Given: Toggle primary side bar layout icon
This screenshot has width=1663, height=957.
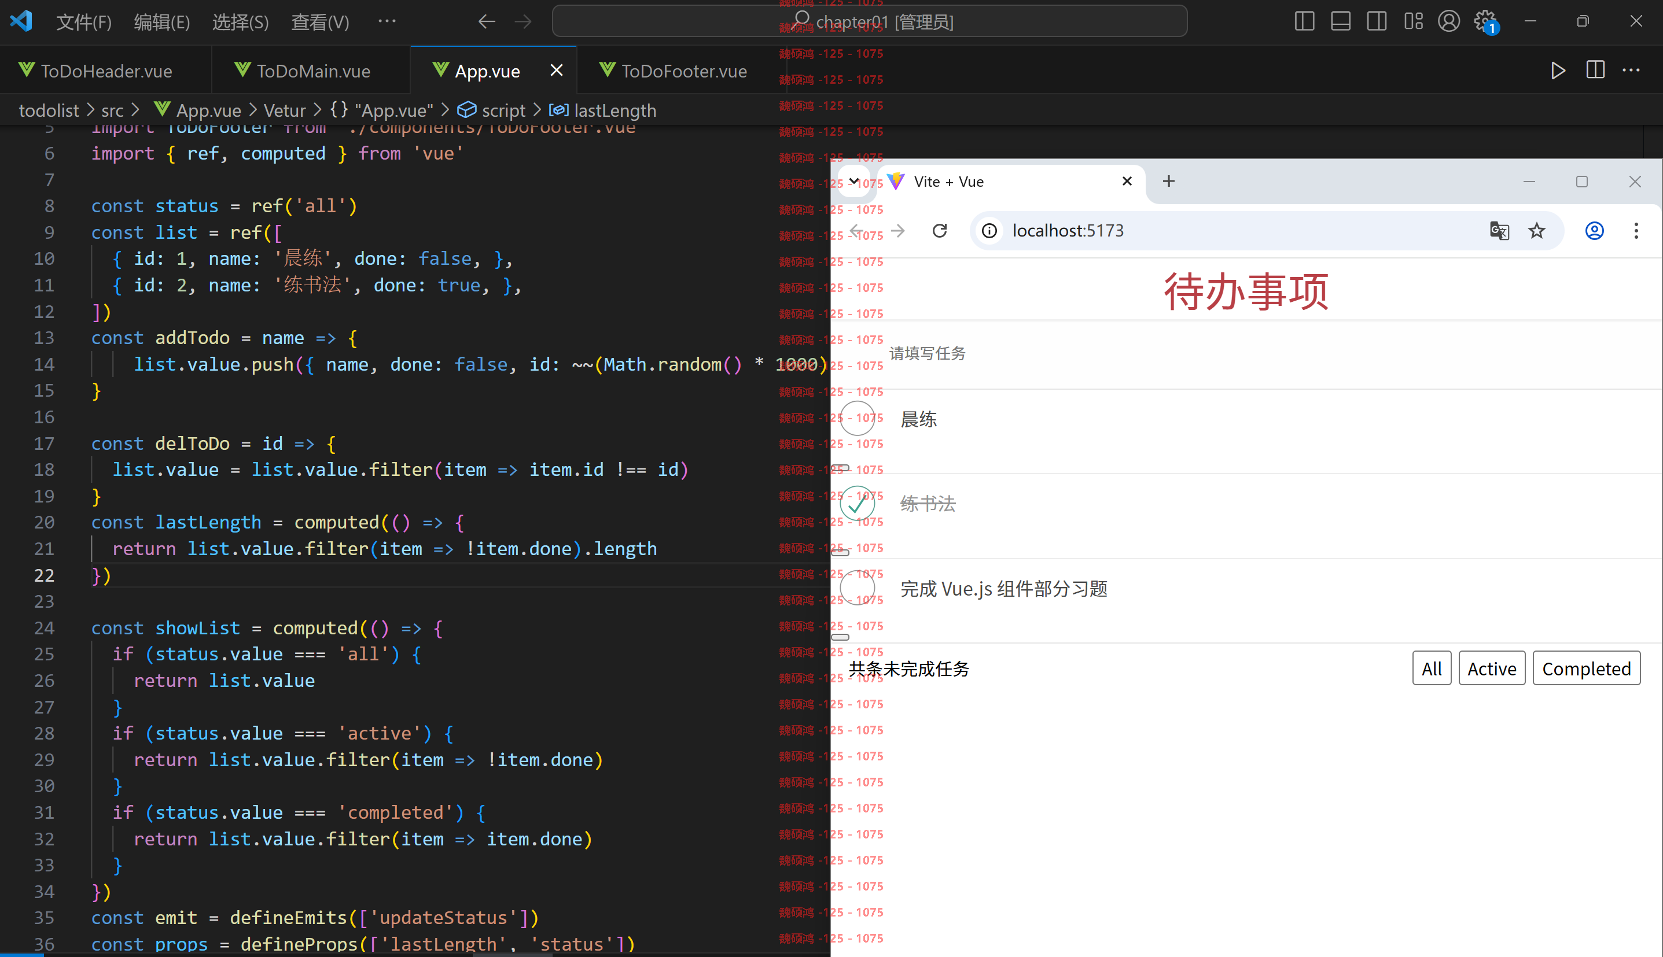Looking at the screenshot, I should pyautogui.click(x=1304, y=21).
